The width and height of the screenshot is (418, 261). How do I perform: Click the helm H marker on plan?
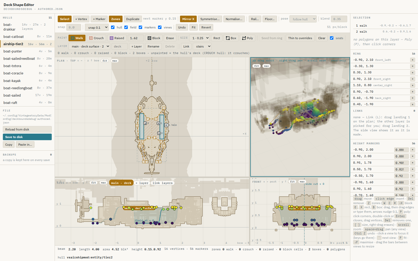[x=166, y=125]
